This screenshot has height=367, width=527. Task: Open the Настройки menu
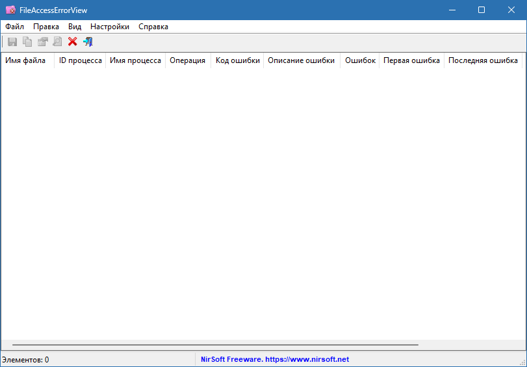[110, 27]
